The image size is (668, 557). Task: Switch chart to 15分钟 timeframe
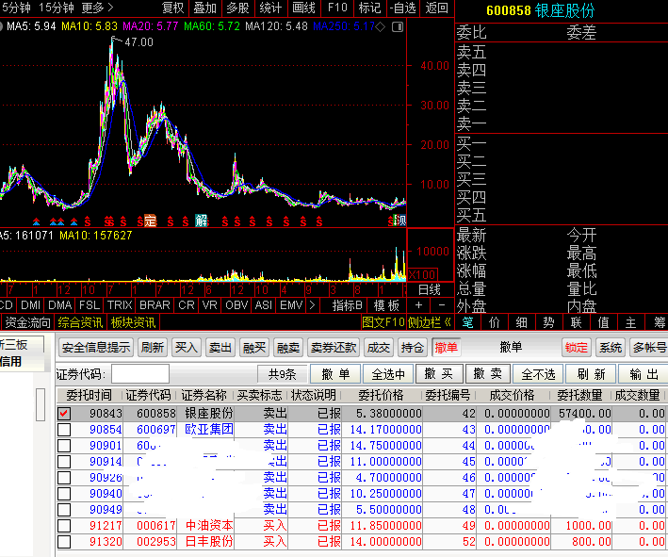57,8
